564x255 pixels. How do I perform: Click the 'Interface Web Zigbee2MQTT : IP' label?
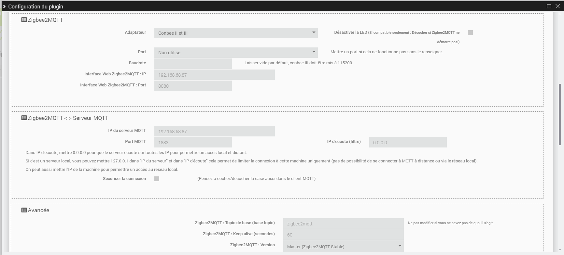[115, 74]
